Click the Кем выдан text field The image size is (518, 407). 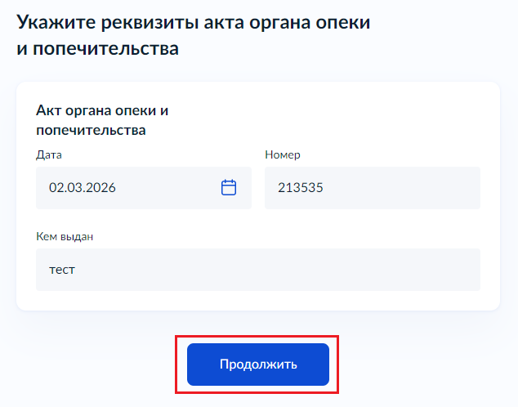coord(257,269)
